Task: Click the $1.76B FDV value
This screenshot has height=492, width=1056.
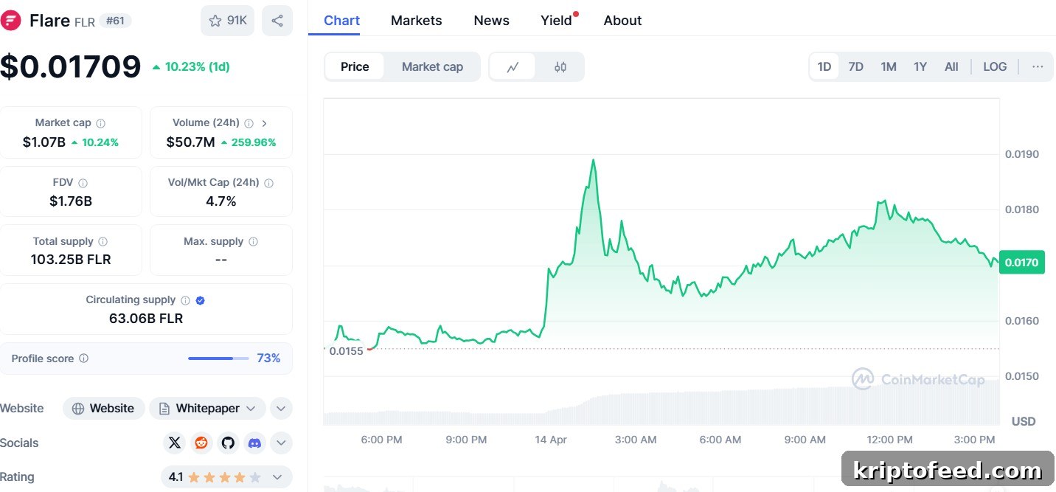Action: [72, 201]
